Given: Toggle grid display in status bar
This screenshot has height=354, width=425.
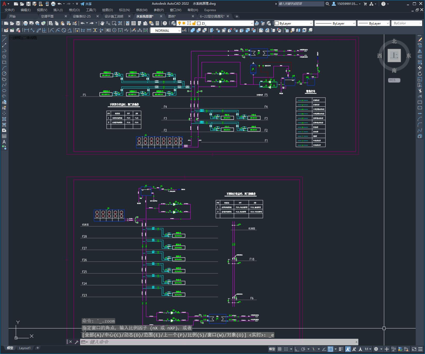Looking at the screenshot, I should pos(280,349).
